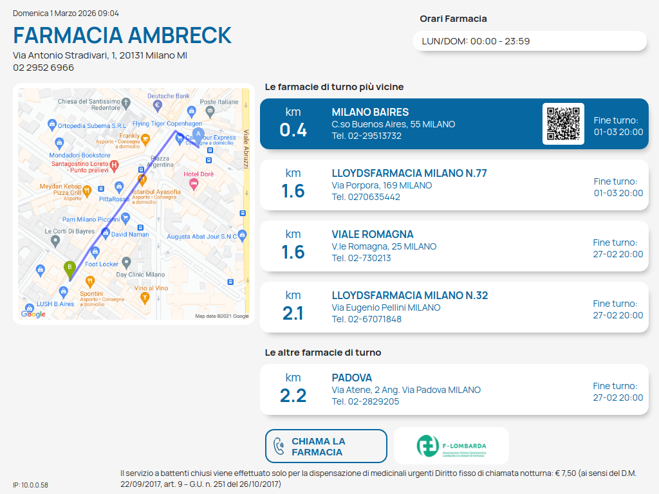659x494 pixels.
Task: Click the QR code for Milano Baires
Action: pos(563,123)
